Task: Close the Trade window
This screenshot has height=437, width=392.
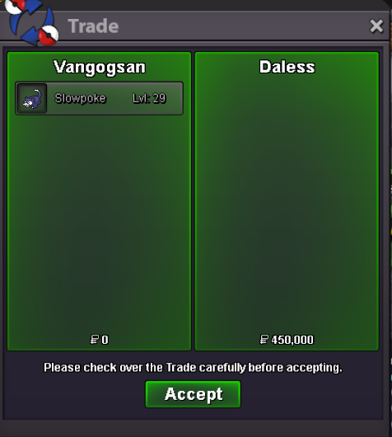Action: 376,26
